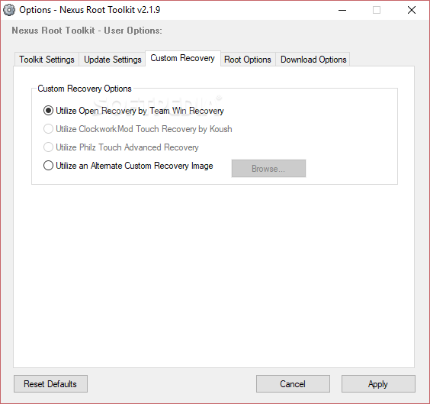
Task: Click the Reset Defaults button
Action: pos(50,383)
